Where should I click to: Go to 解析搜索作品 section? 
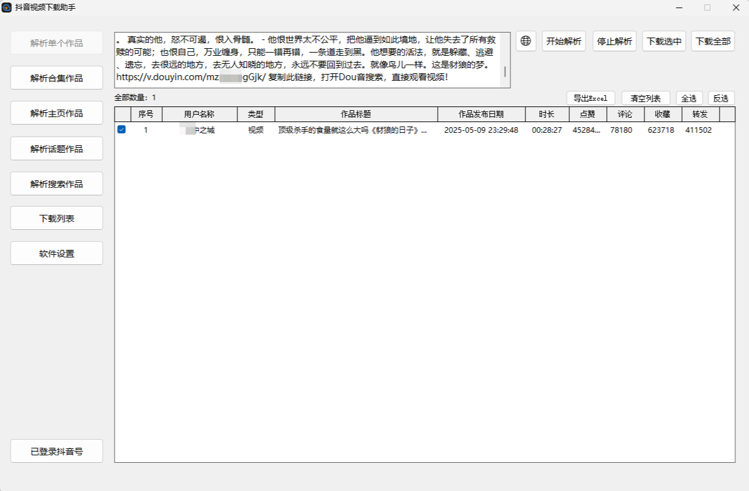[x=56, y=184]
